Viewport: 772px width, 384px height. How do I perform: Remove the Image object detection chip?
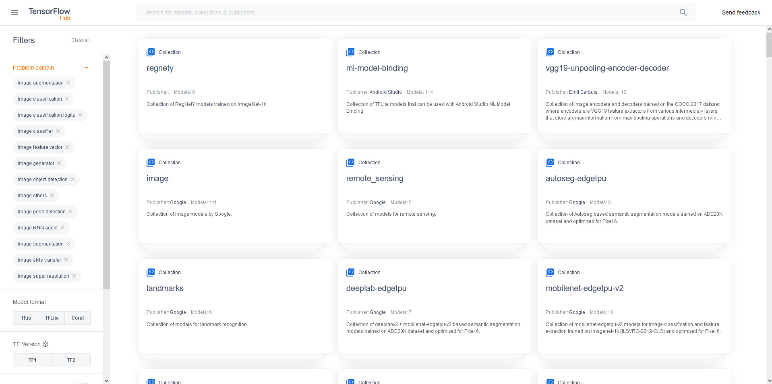(x=72, y=179)
